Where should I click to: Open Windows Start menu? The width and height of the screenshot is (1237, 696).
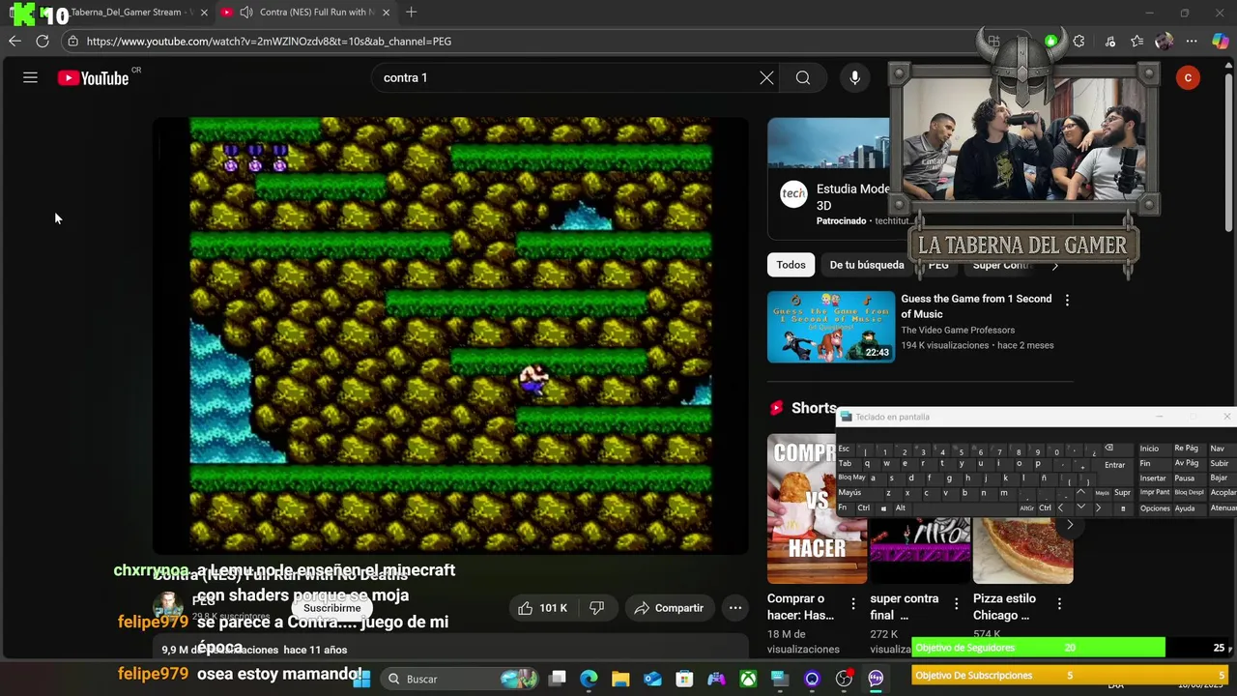pos(361,679)
